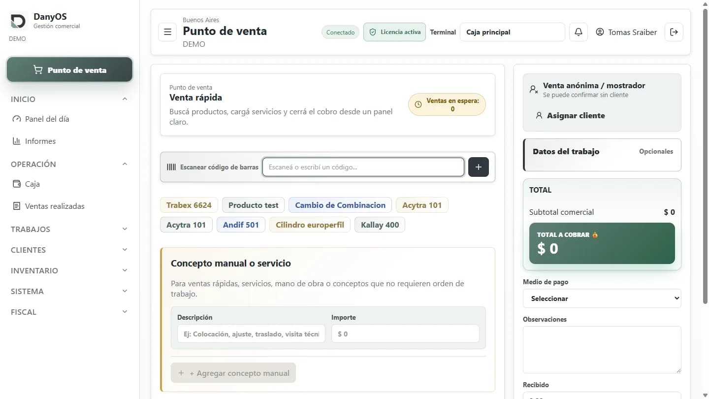Click the Subtotal comercial $ 0 value
Image resolution: width=709 pixels, height=399 pixels.
pos(669,212)
